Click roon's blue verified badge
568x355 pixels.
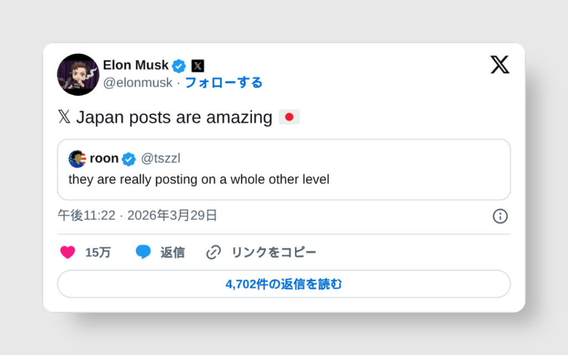click(x=129, y=159)
